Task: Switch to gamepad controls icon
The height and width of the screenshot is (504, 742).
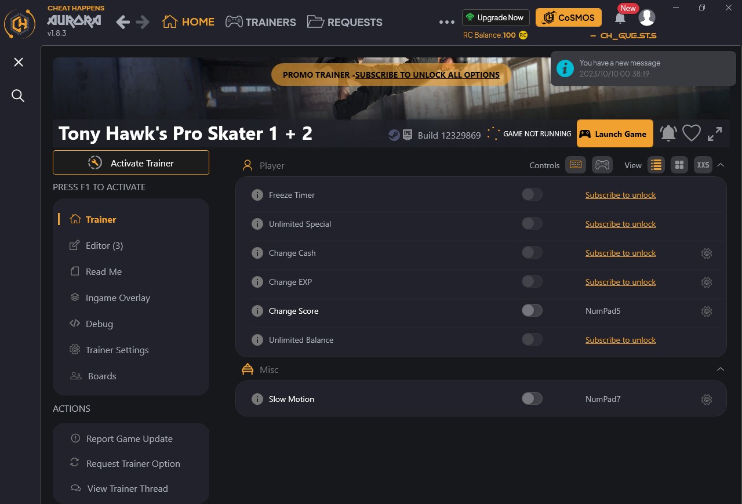Action: [602, 165]
